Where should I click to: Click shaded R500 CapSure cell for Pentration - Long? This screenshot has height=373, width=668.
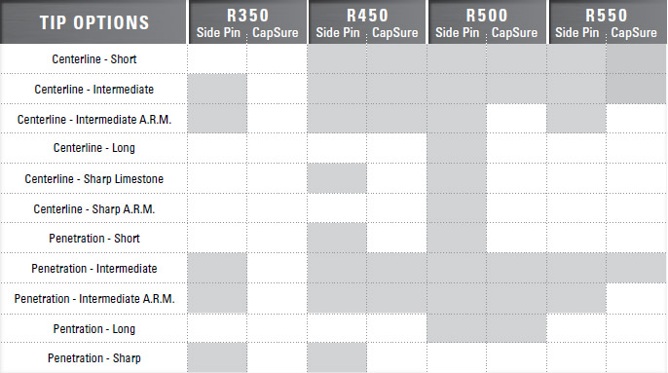516,328
